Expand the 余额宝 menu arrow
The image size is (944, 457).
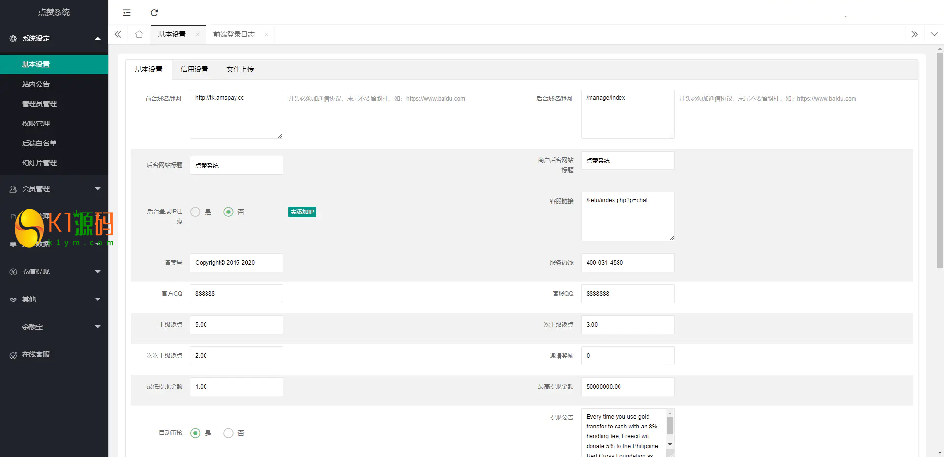(98, 327)
